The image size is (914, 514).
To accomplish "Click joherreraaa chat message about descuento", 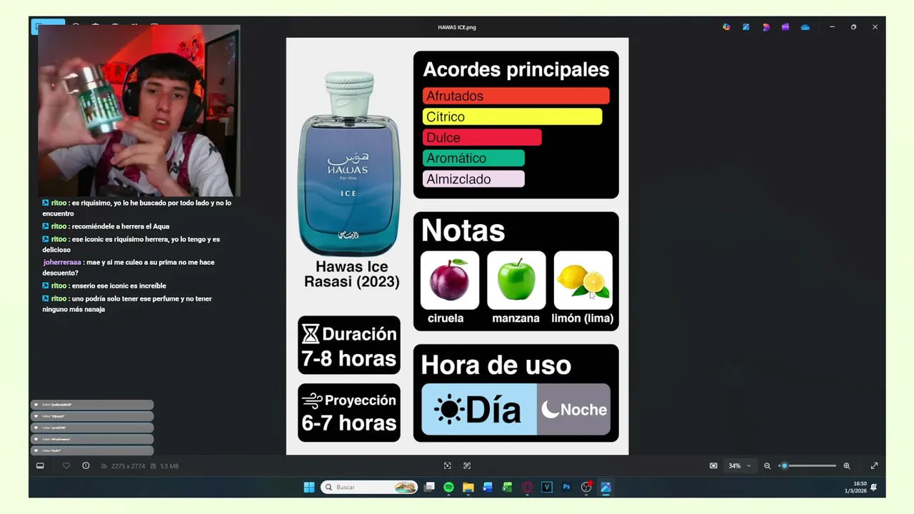I will pyautogui.click(x=129, y=267).
